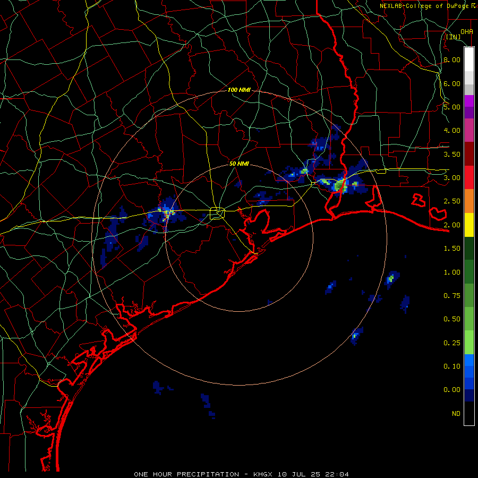Click the 6.00 legend value
478x478 pixels.
point(452,83)
